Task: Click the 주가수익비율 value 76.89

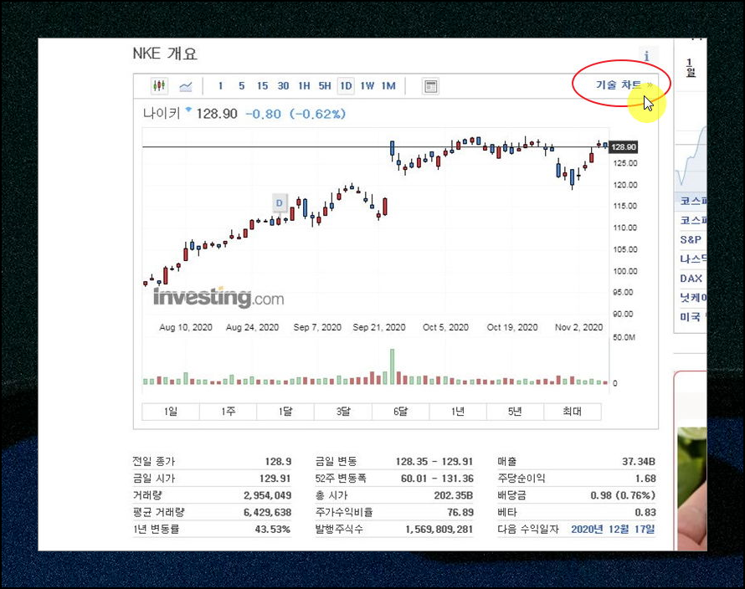Action: click(x=460, y=513)
